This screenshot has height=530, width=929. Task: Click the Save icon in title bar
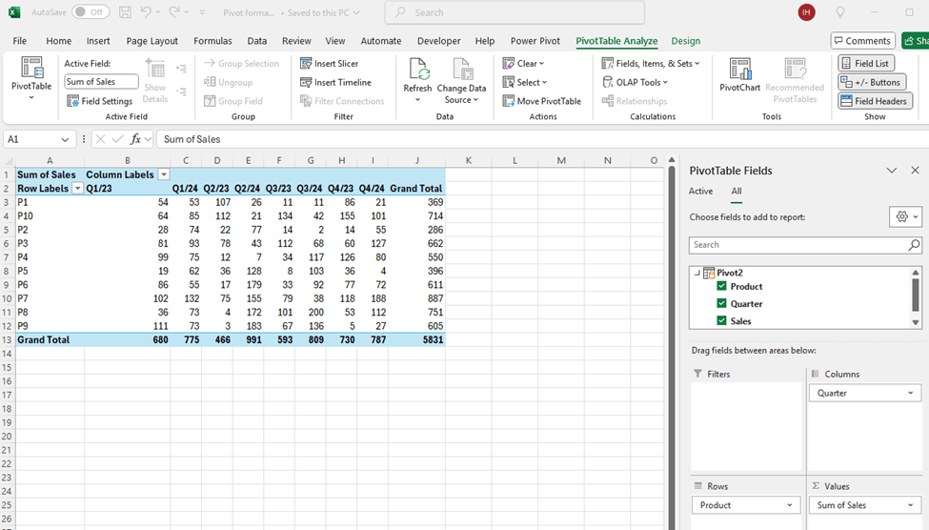click(x=126, y=12)
